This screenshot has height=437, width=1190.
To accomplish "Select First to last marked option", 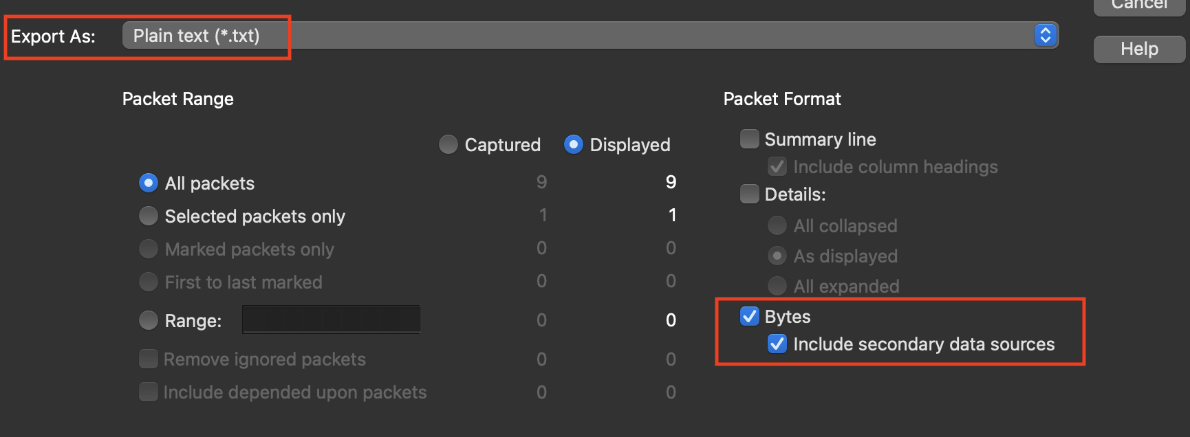I will (x=149, y=282).
